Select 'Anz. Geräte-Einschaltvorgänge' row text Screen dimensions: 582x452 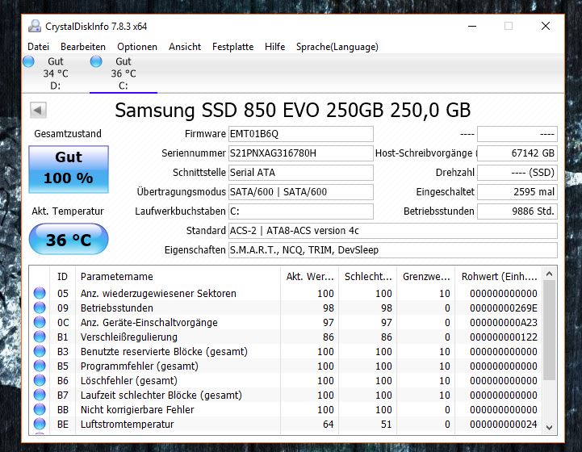pyautogui.click(x=149, y=323)
